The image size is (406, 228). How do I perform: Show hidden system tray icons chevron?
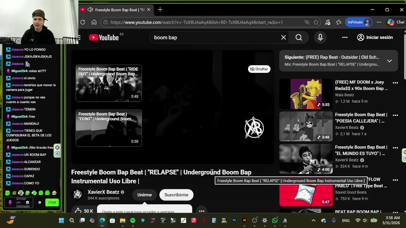[313, 220]
